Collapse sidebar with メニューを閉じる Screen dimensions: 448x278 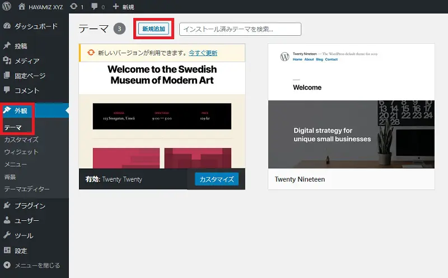coord(37,265)
